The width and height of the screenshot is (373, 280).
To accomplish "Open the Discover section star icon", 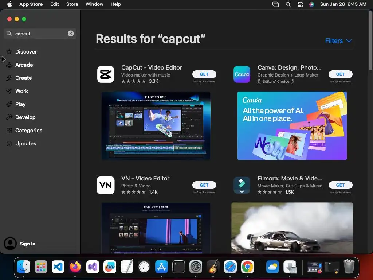I will coord(9,52).
